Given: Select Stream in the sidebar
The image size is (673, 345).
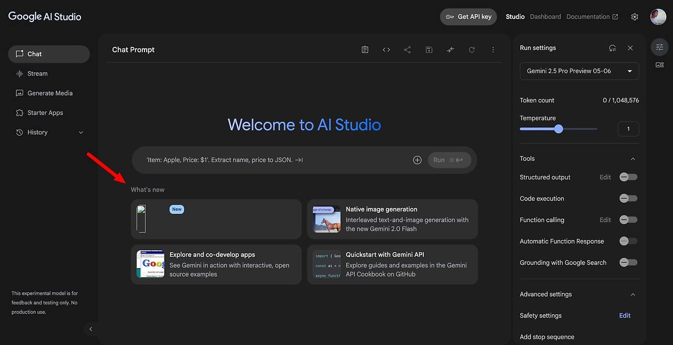Looking at the screenshot, I should (37, 73).
